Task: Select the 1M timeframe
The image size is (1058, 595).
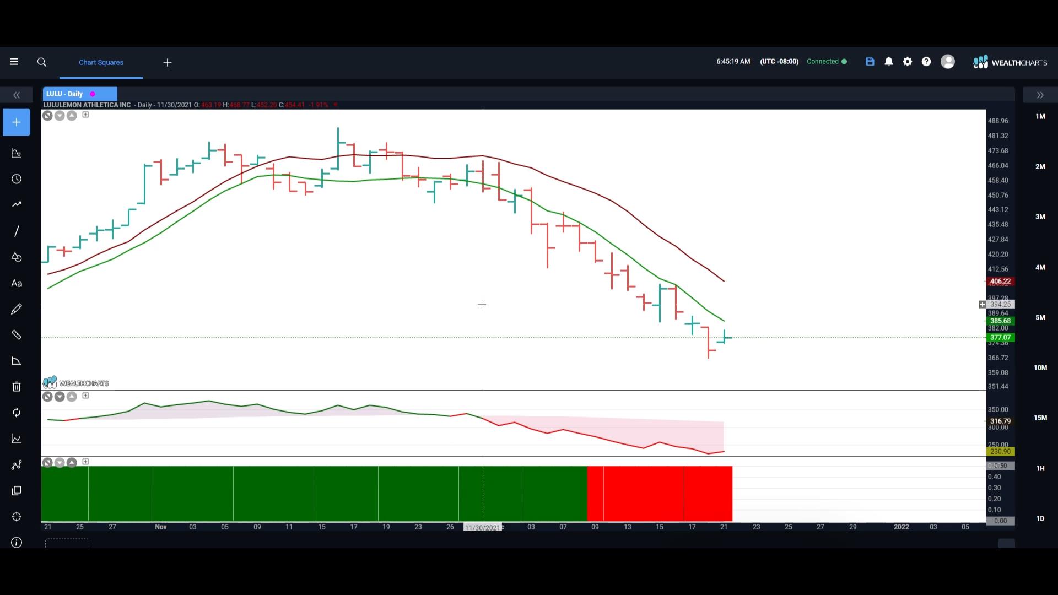Action: (x=1040, y=116)
